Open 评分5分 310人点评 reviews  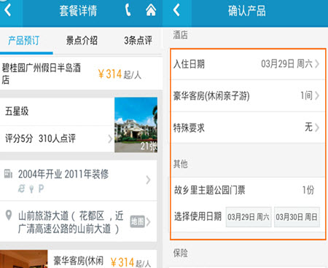pyautogui.click(x=57, y=139)
